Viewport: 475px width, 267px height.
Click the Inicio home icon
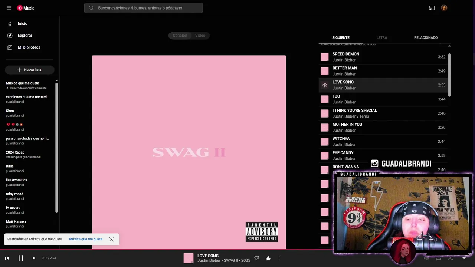(10, 24)
